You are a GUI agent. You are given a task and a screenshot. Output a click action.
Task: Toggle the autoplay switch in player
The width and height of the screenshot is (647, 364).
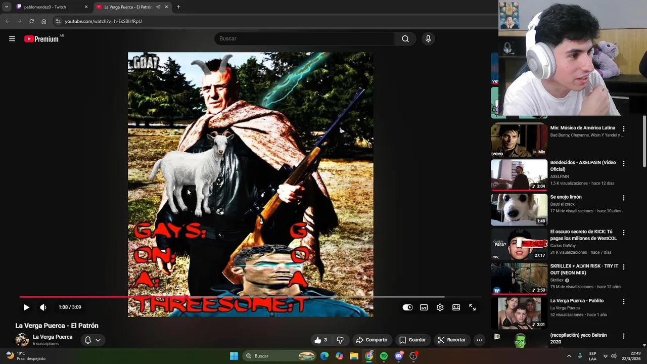point(407,307)
